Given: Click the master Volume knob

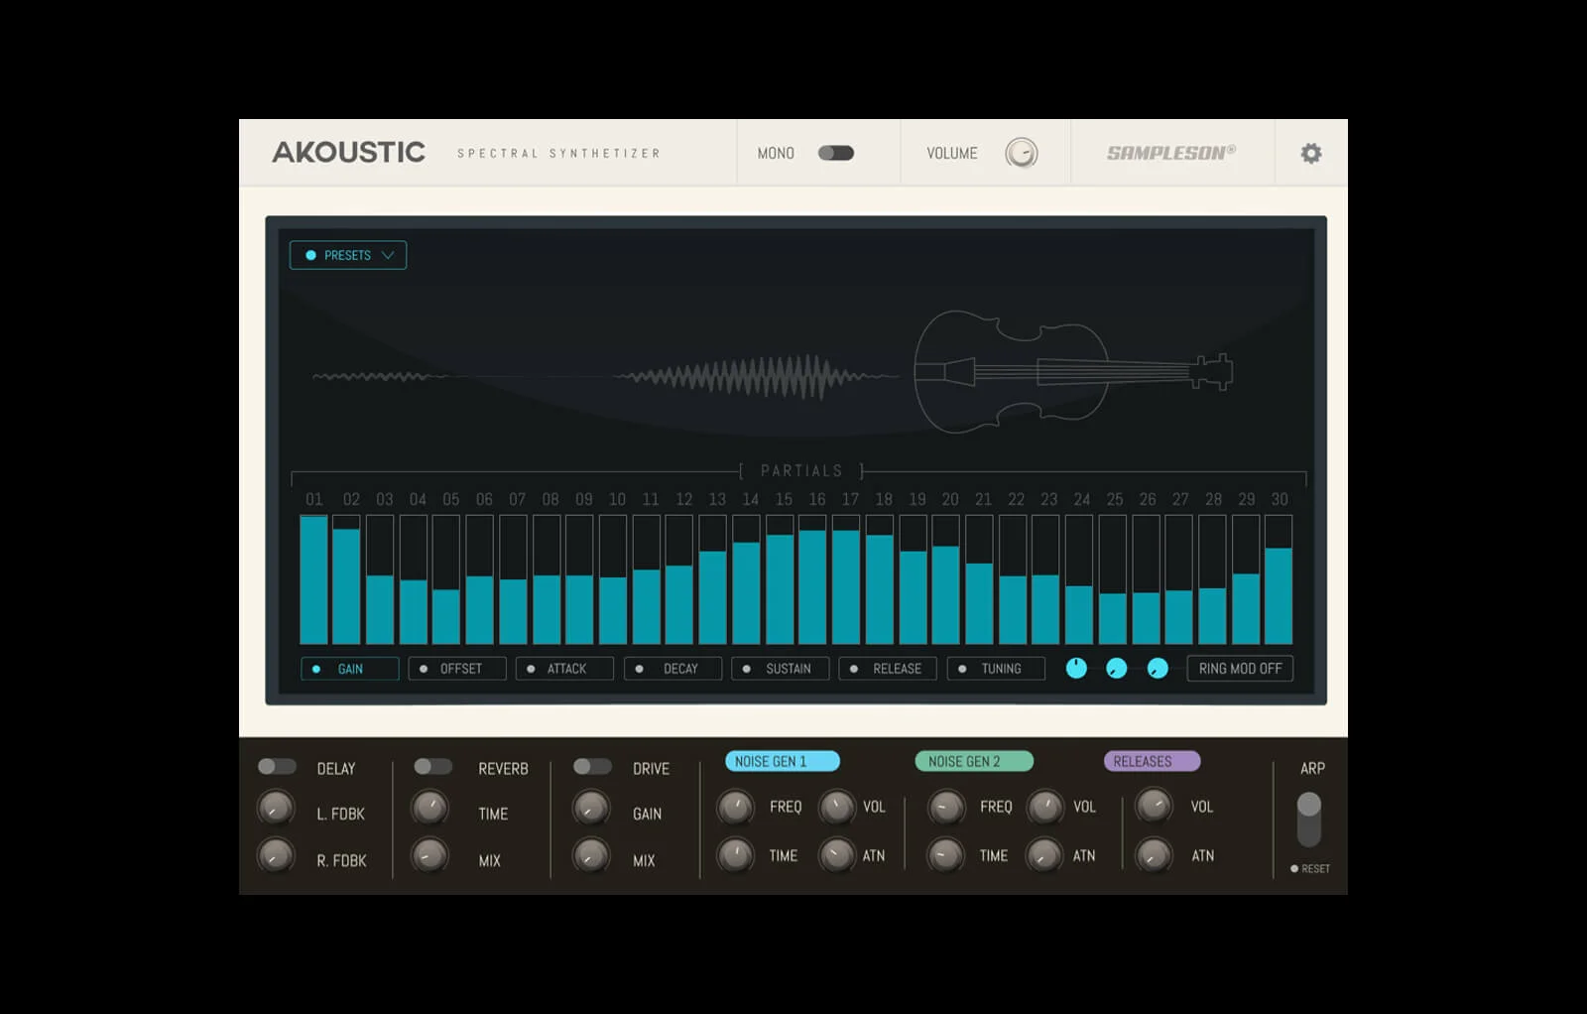Looking at the screenshot, I should coord(1022,153).
